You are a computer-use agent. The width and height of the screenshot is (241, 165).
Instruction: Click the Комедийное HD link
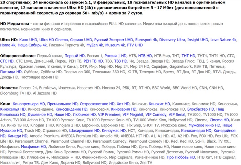click(224, 131)
